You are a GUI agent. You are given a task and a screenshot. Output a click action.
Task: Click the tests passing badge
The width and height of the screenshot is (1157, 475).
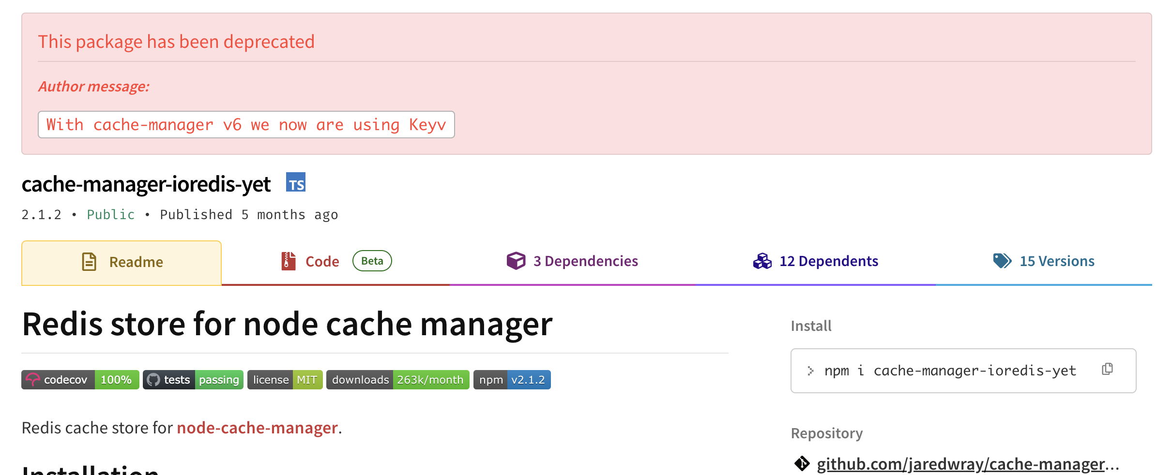coord(193,380)
